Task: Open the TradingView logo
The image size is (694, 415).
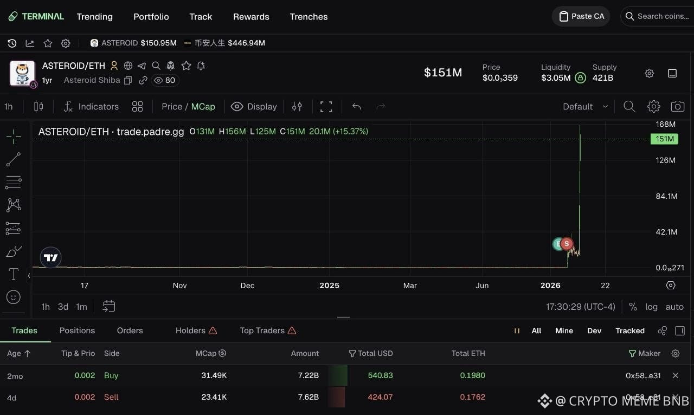Action: click(x=51, y=257)
